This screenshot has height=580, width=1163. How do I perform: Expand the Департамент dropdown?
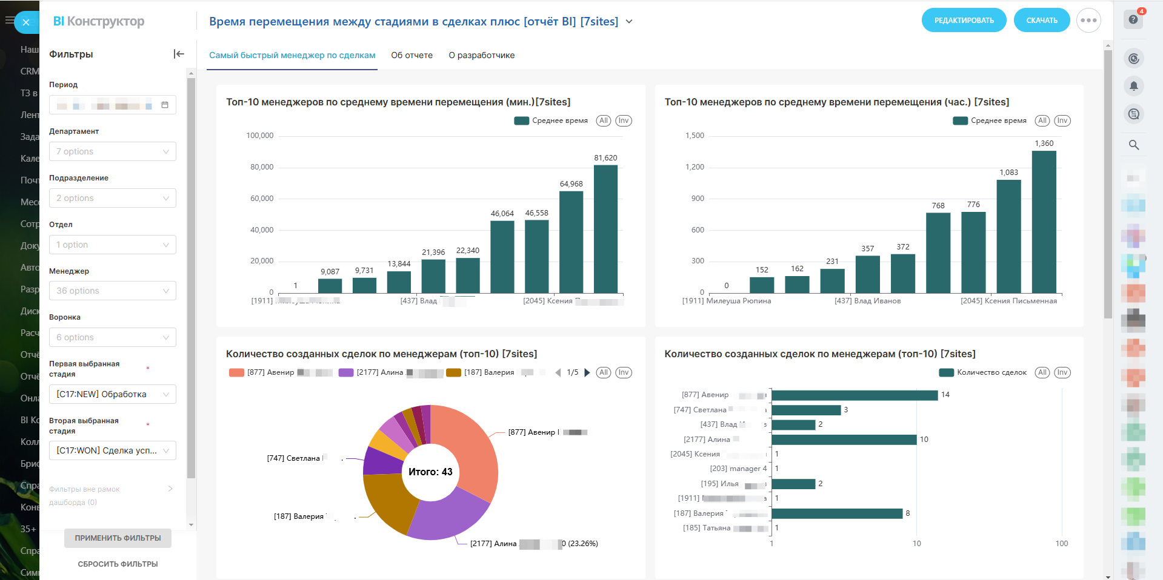point(113,151)
